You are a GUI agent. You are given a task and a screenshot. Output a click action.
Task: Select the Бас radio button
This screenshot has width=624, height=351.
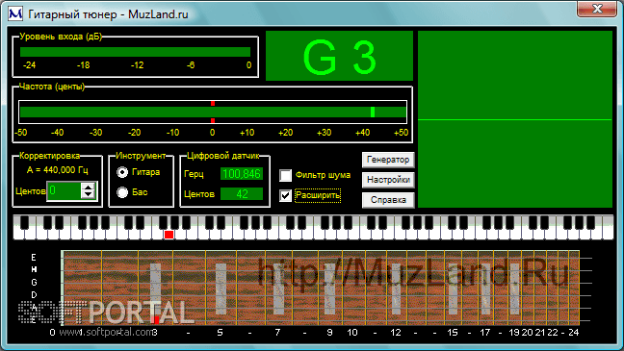[x=122, y=192]
